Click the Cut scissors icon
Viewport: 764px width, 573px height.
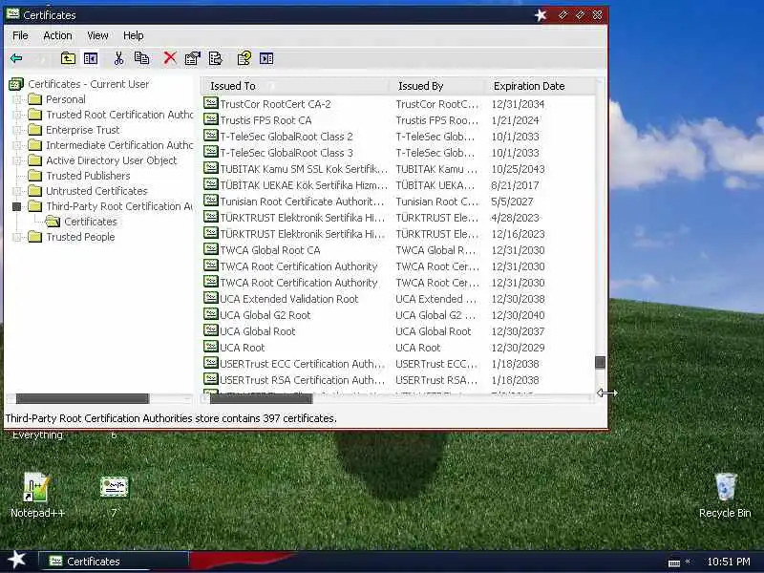pyautogui.click(x=118, y=58)
